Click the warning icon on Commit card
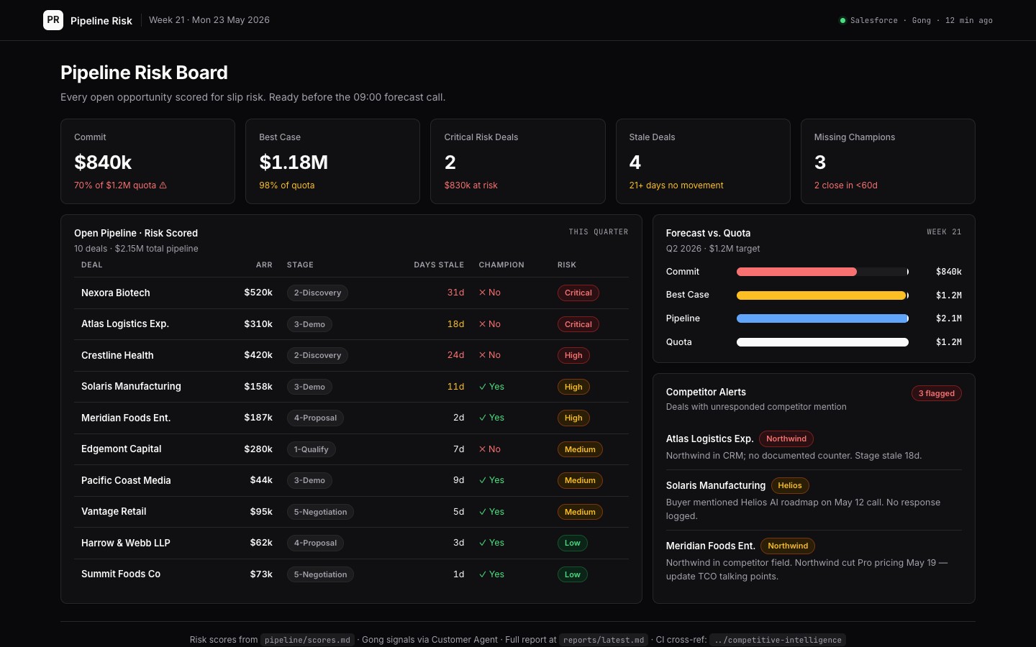 coord(163,185)
